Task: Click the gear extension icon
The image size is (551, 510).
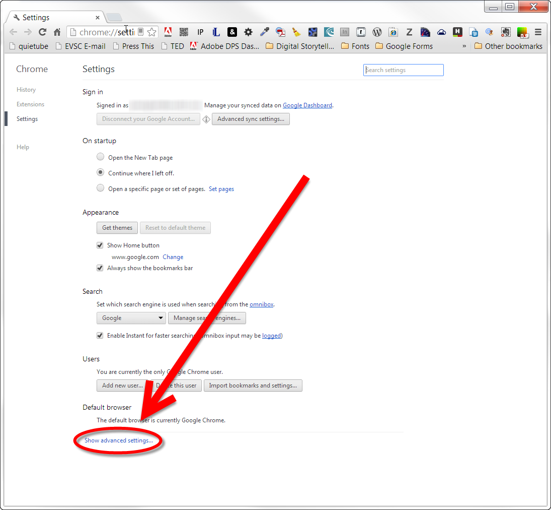Action: click(x=248, y=32)
